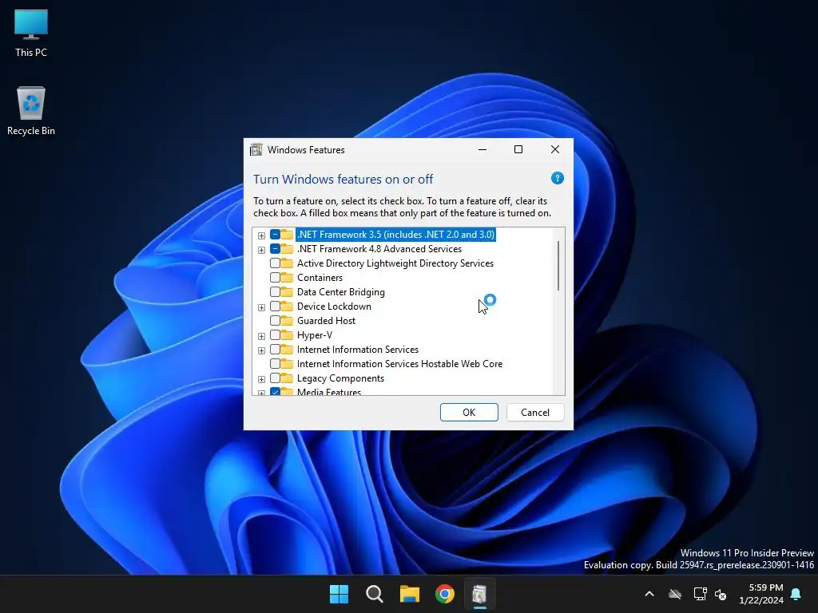Click the .NET Framework 4.8 folder icon

(x=287, y=249)
